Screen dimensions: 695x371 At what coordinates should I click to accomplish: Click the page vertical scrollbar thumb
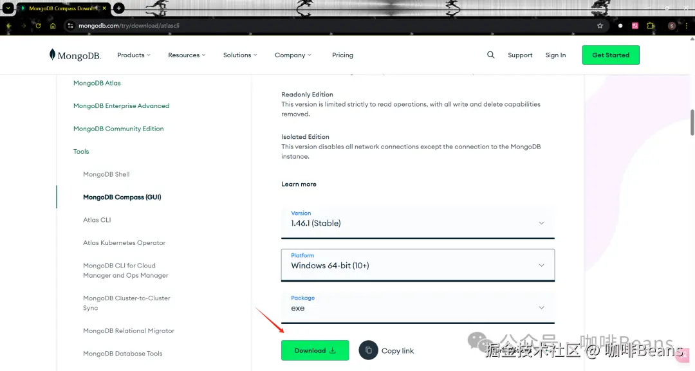[x=692, y=122]
